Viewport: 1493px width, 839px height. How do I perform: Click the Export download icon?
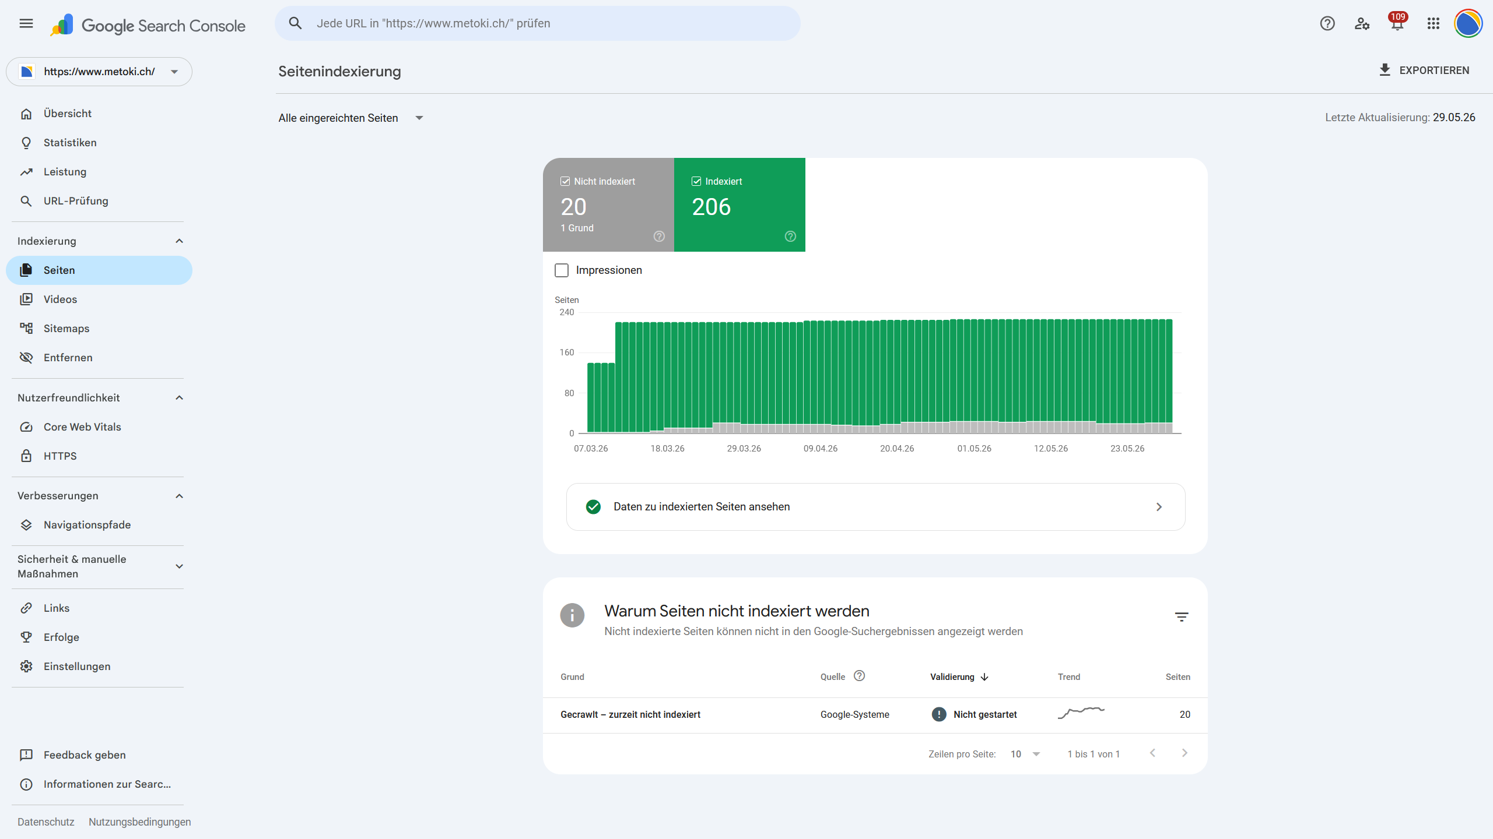1385,70
